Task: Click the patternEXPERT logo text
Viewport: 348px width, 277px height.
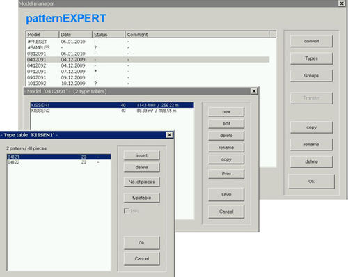Action: click(x=66, y=19)
